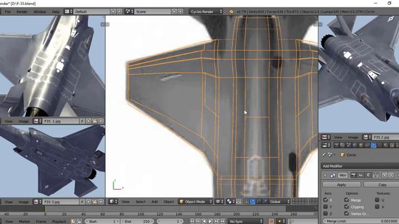Enable the translate manipulator arrow
The image size is (399, 224).
[x=252, y=202]
